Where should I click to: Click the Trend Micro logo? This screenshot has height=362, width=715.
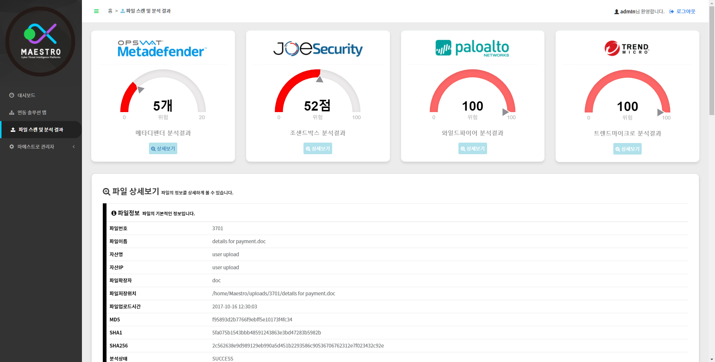point(627,48)
